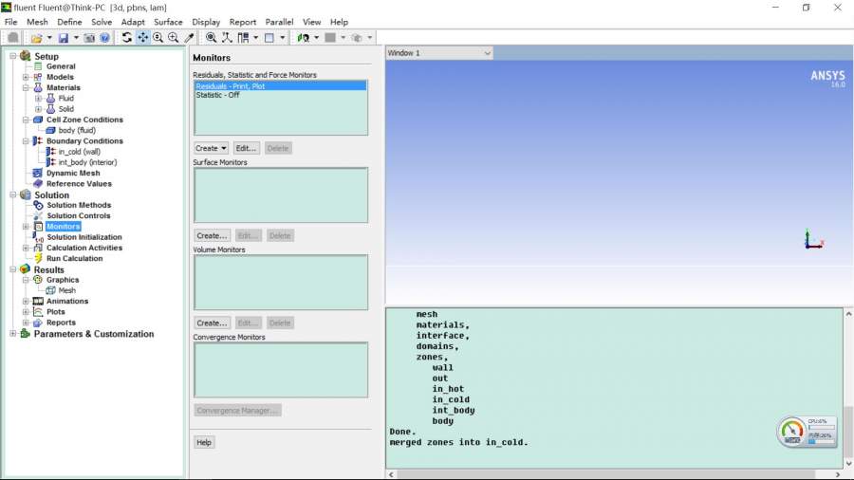Select the pan view tool
This screenshot has height=480, width=854.
(142, 38)
